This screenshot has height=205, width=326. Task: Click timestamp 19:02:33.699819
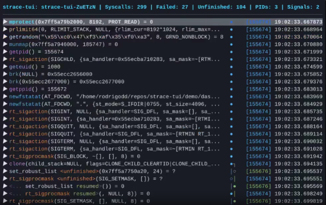click(298, 201)
